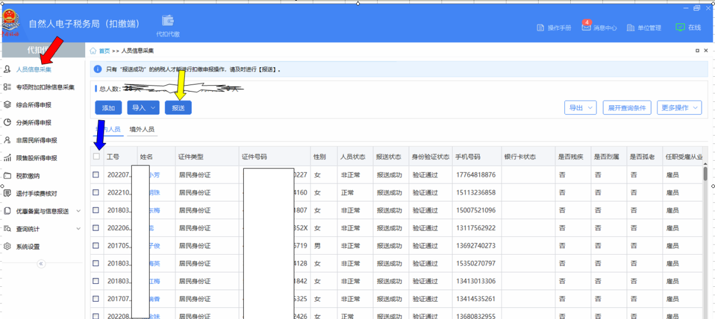Open the 导出 dropdown
Viewport: 715px width, 319px height.
coord(580,108)
